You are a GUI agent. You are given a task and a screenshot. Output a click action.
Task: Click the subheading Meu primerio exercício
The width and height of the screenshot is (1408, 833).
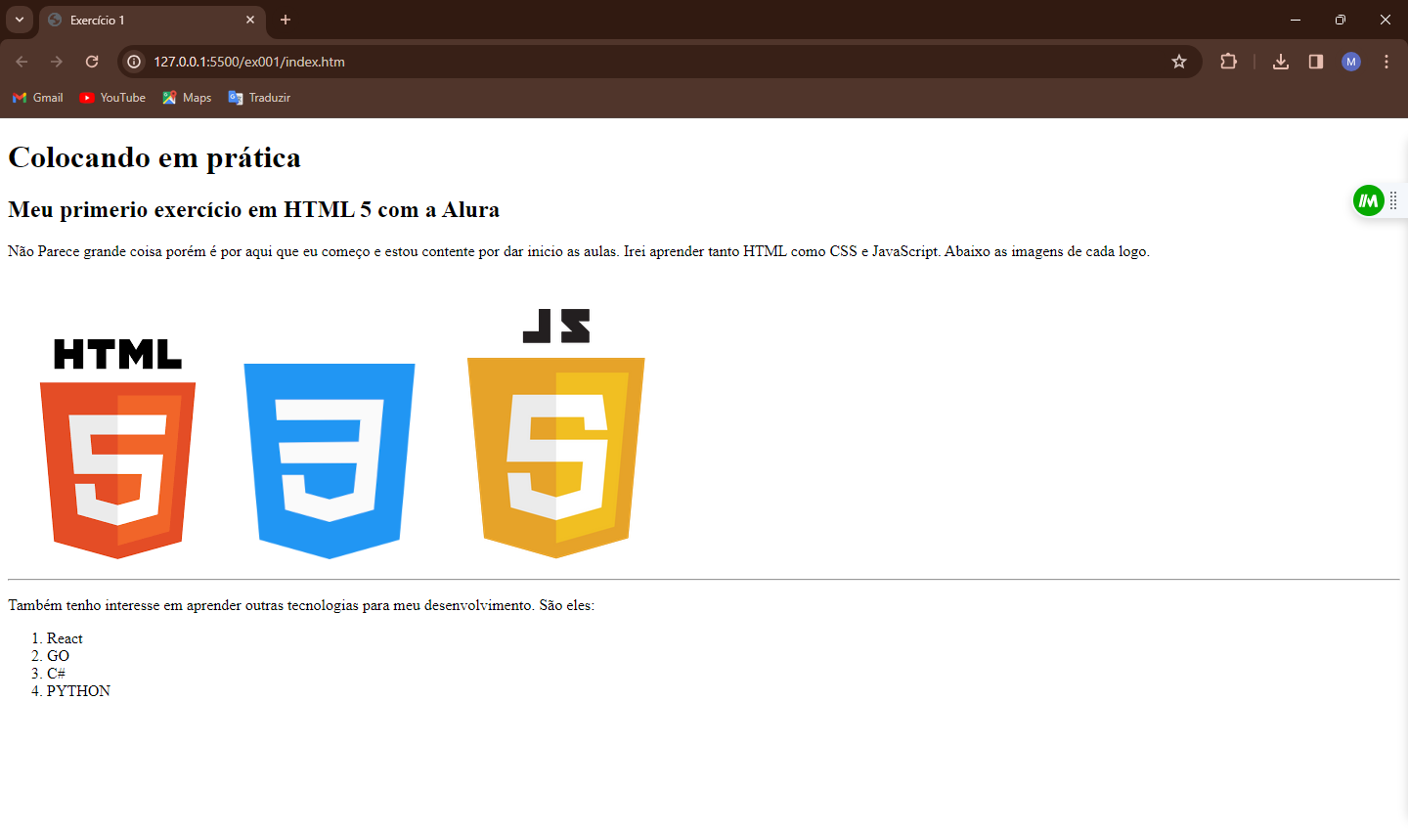[253, 209]
